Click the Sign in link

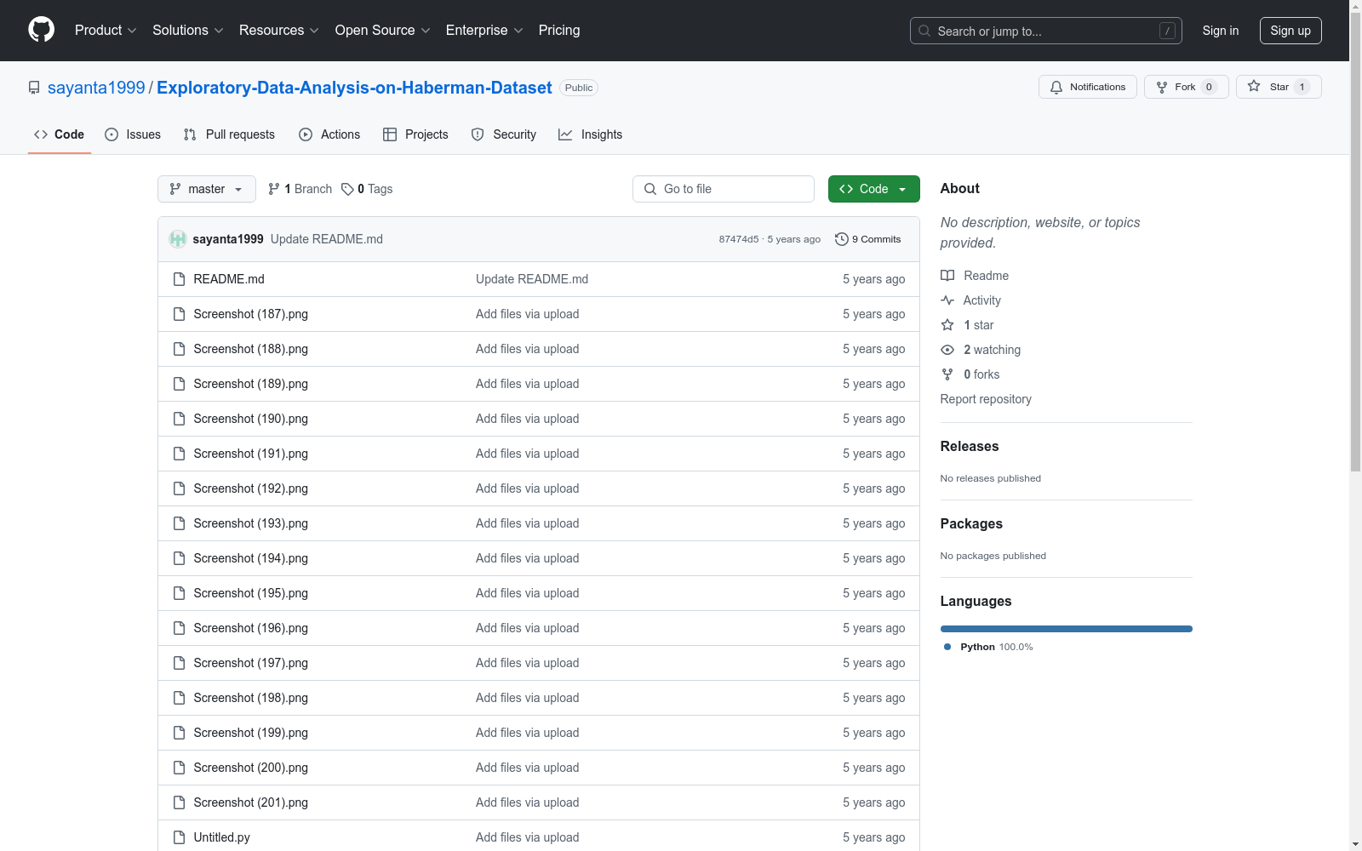1221,31
